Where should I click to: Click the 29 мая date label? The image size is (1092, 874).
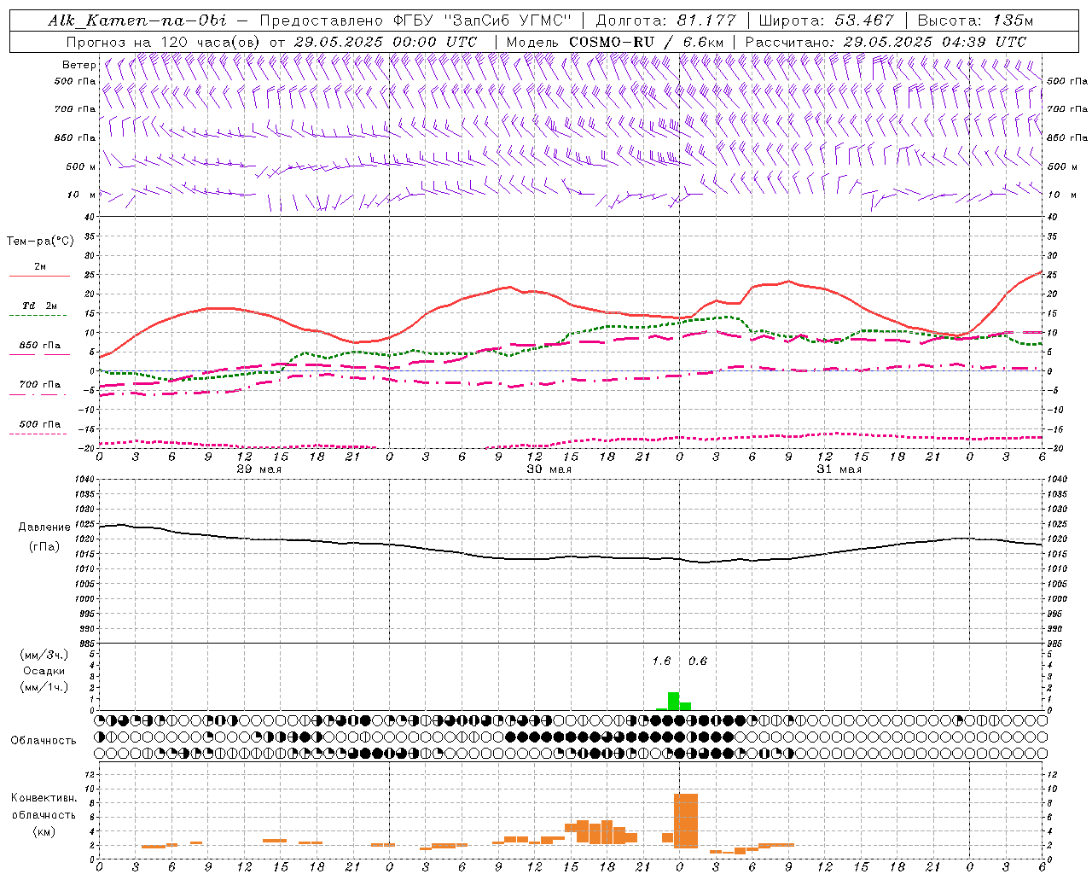pos(258,469)
